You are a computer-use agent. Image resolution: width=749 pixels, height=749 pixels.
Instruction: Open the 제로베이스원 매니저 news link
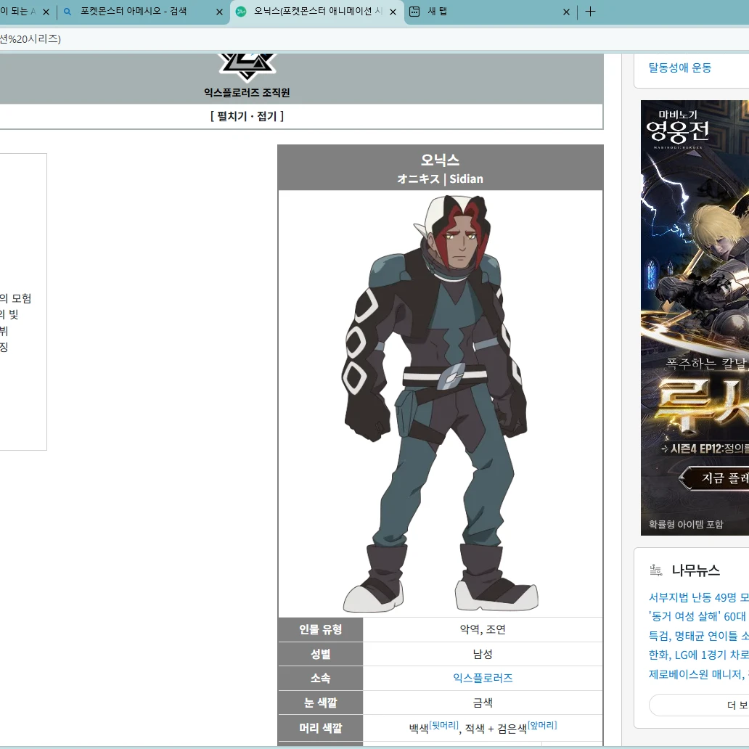[x=698, y=674]
